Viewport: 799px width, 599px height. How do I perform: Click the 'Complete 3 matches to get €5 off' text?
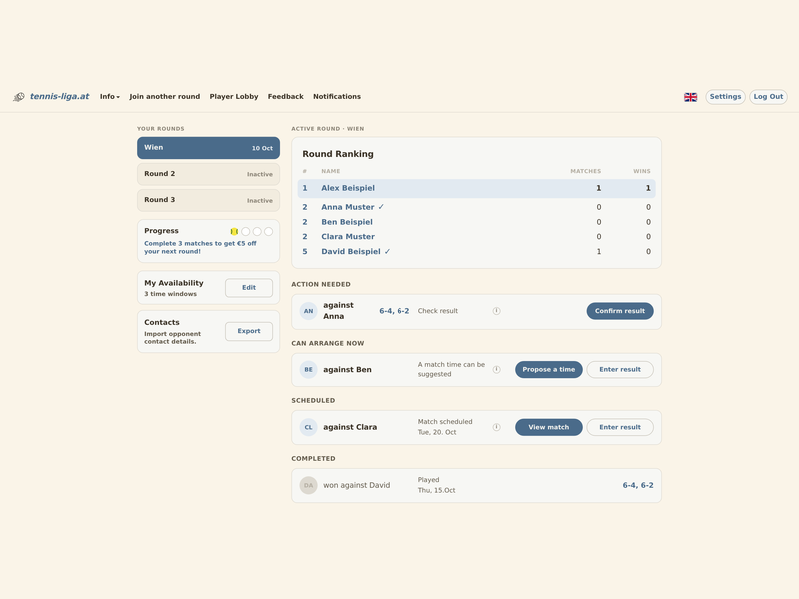[x=200, y=247]
